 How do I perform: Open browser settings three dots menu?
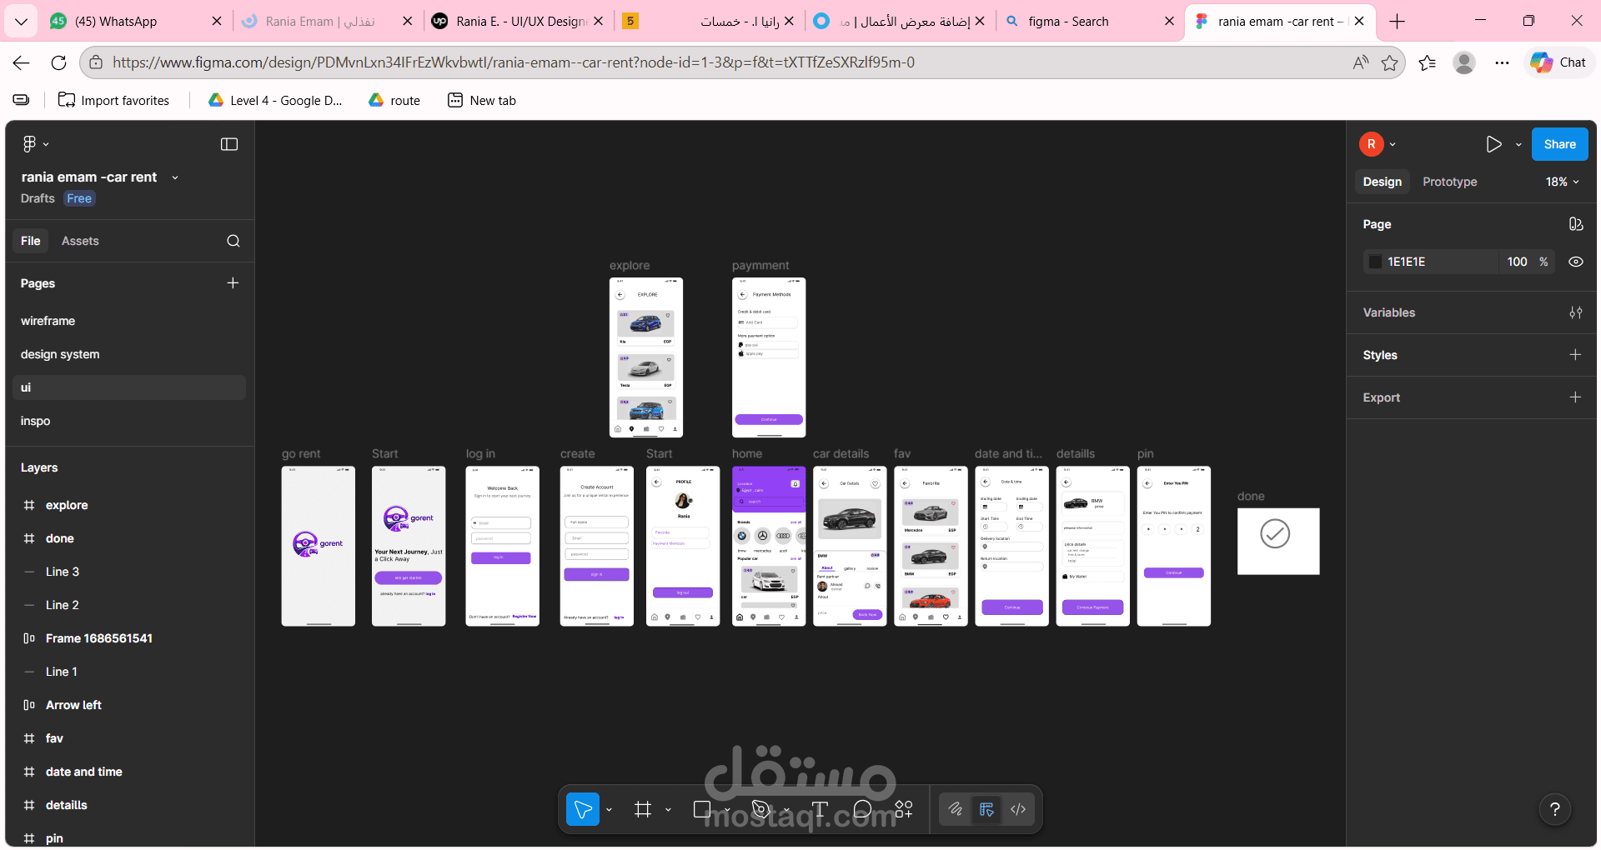(x=1502, y=62)
